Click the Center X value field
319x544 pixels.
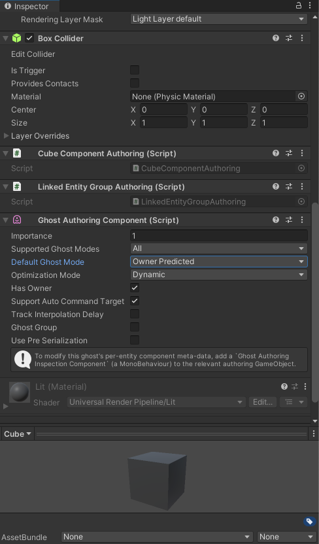(163, 110)
